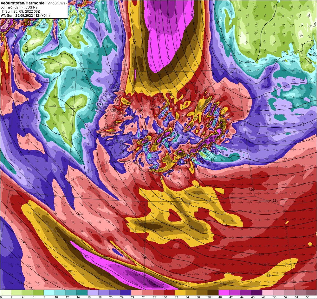Select the '142' contour label
317x299 pixels.
[x=86, y=256]
